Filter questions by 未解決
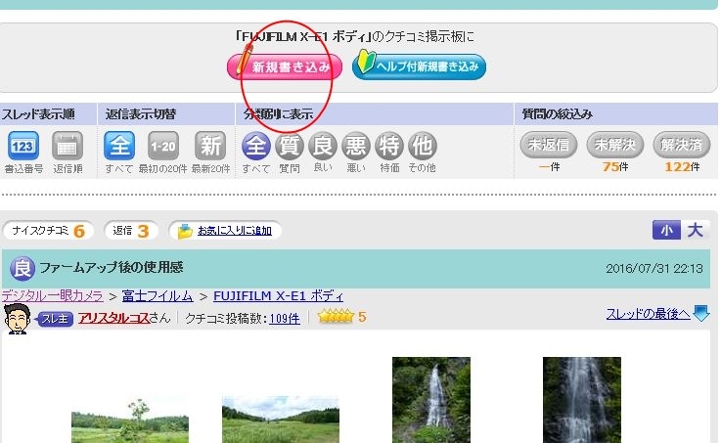This screenshot has width=721, height=443. point(614,145)
